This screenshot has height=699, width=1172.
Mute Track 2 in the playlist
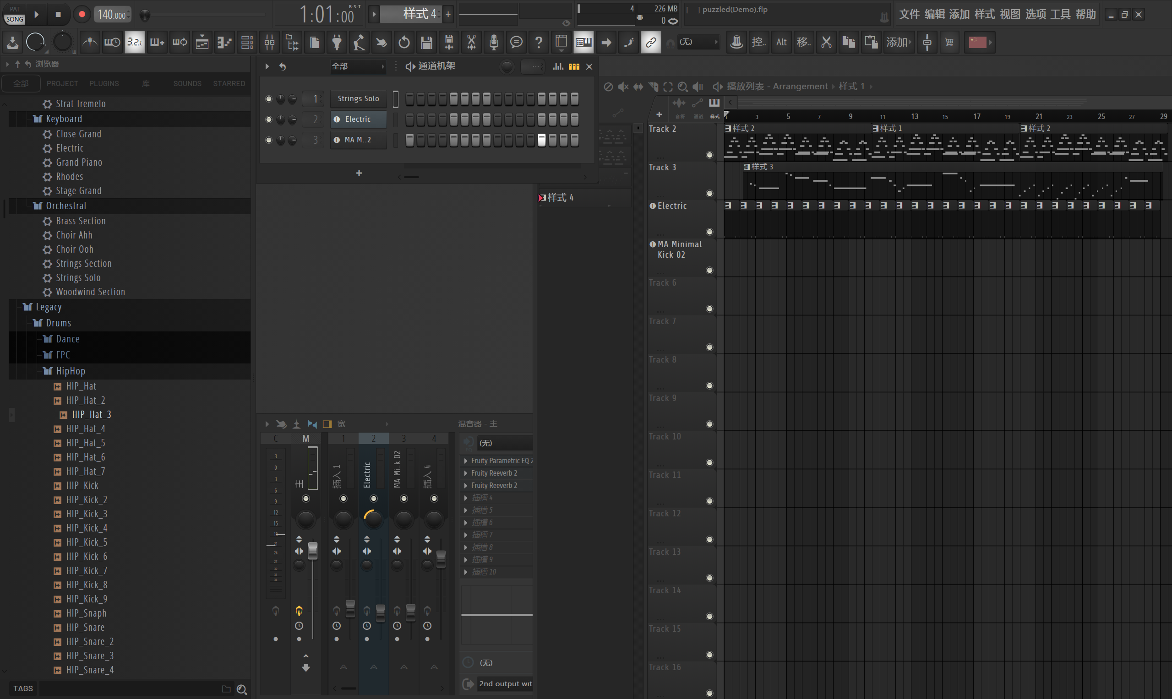[x=709, y=155]
